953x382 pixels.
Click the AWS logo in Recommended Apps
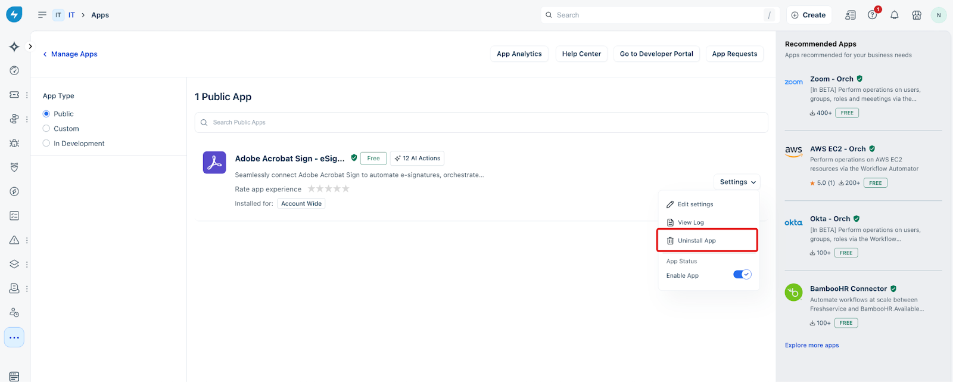[x=793, y=151]
